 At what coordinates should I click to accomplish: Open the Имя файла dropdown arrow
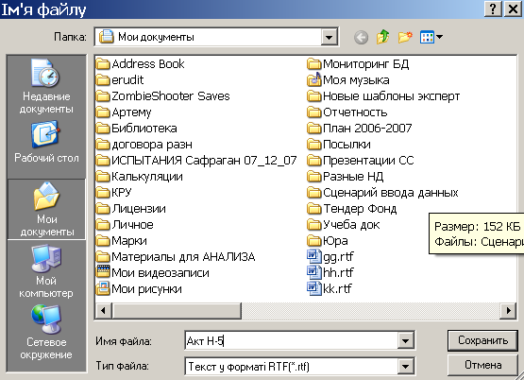click(405, 341)
